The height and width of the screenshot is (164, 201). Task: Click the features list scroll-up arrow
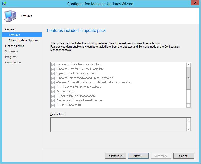(x=189, y=65)
